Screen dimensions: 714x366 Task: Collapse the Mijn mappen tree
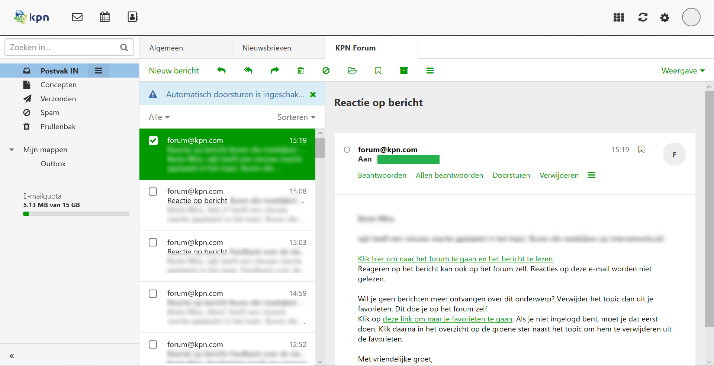12,150
